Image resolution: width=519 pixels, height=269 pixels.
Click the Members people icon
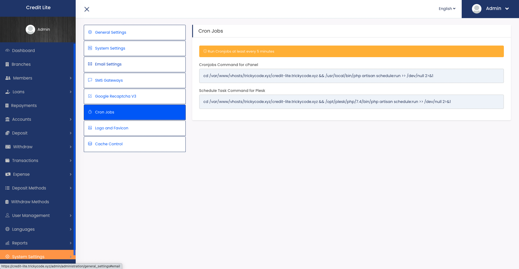[x=8, y=78]
